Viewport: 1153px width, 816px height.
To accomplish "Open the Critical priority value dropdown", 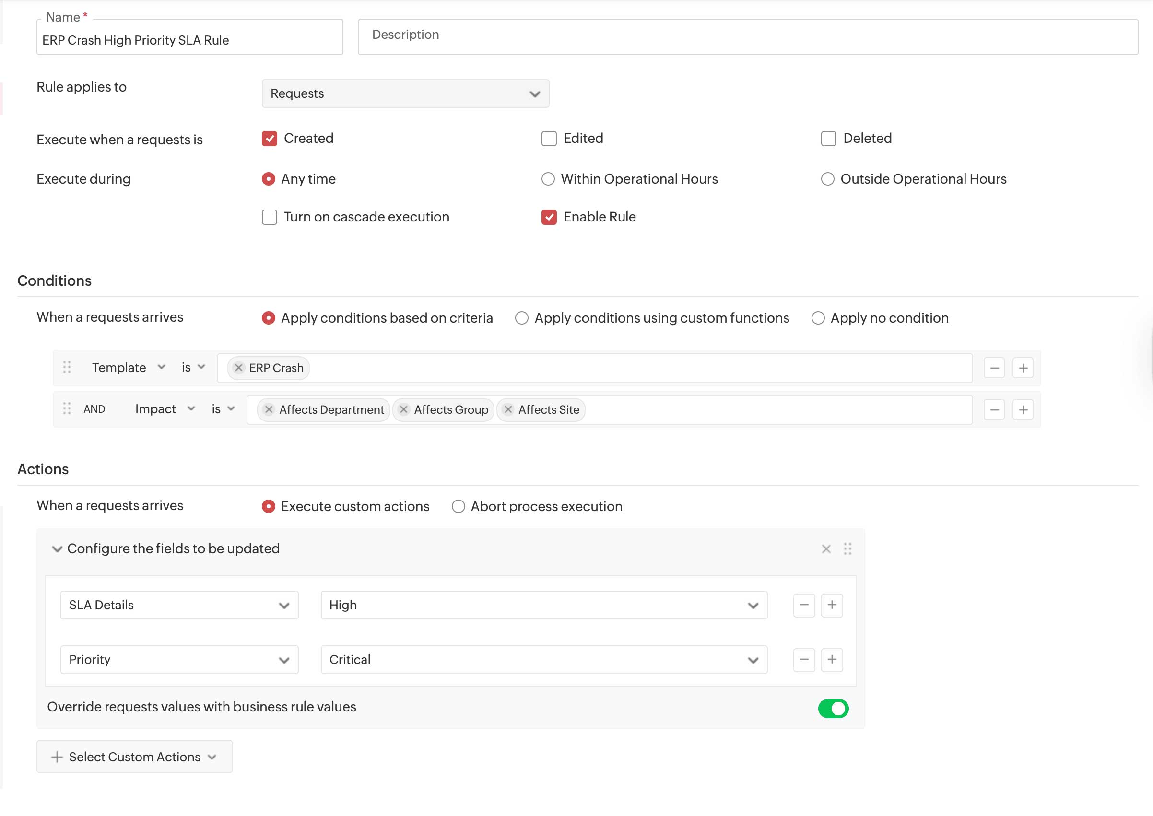I will 753,660.
